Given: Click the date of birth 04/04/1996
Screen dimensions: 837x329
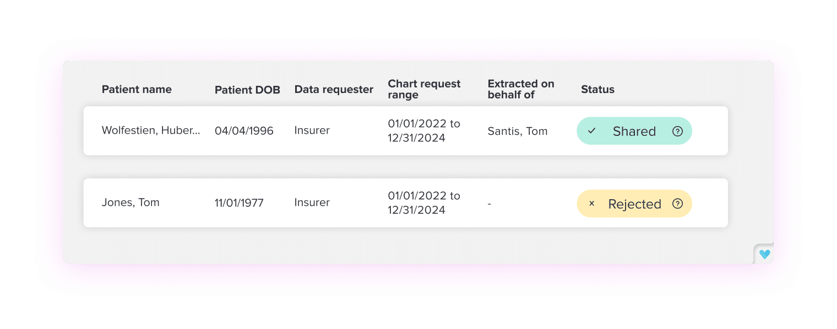Looking at the screenshot, I should [x=244, y=131].
